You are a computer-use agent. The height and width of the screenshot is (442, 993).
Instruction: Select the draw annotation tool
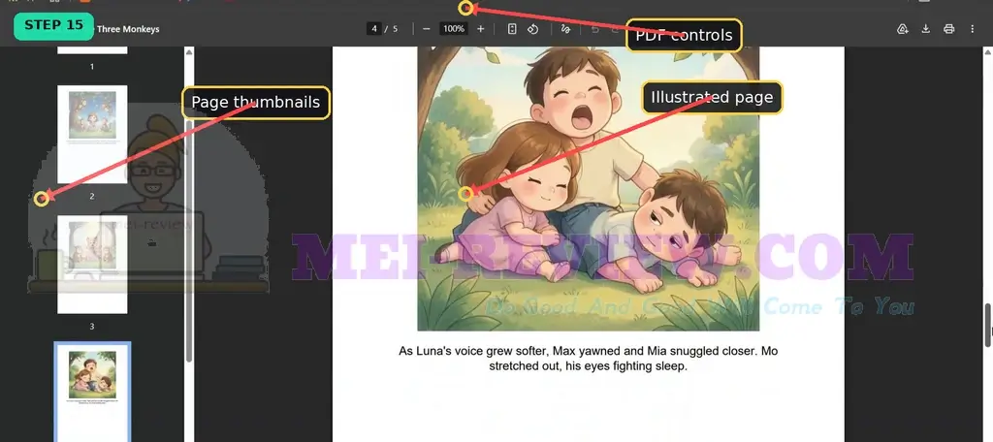pyautogui.click(x=565, y=29)
